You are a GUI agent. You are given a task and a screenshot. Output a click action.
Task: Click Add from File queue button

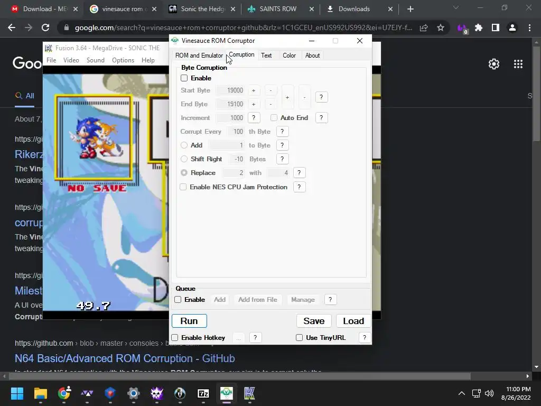coord(258,300)
